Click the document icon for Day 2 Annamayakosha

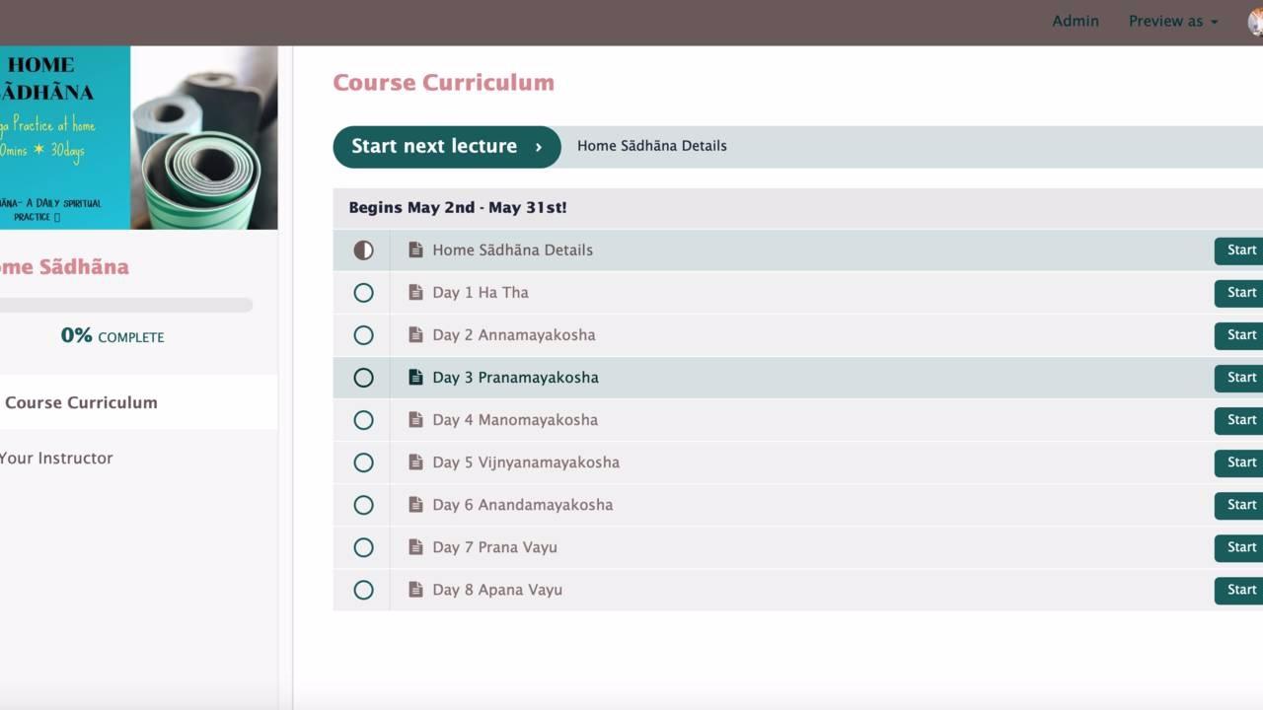point(415,335)
